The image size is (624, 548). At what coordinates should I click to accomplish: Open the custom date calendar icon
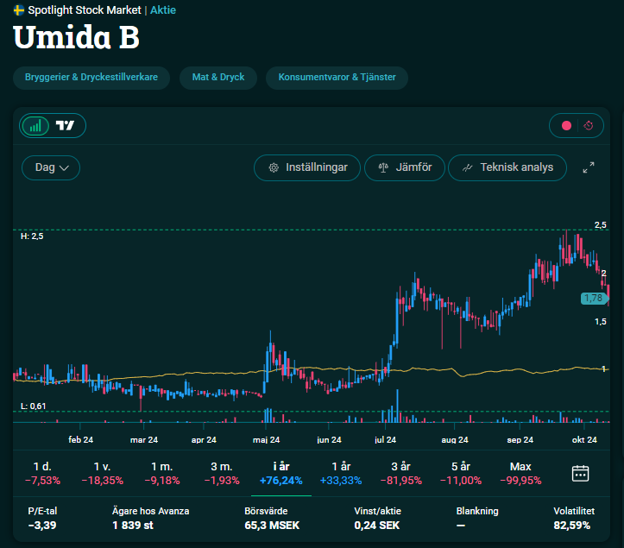pos(580,474)
